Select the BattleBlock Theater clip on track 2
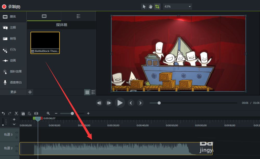 tap(116, 149)
